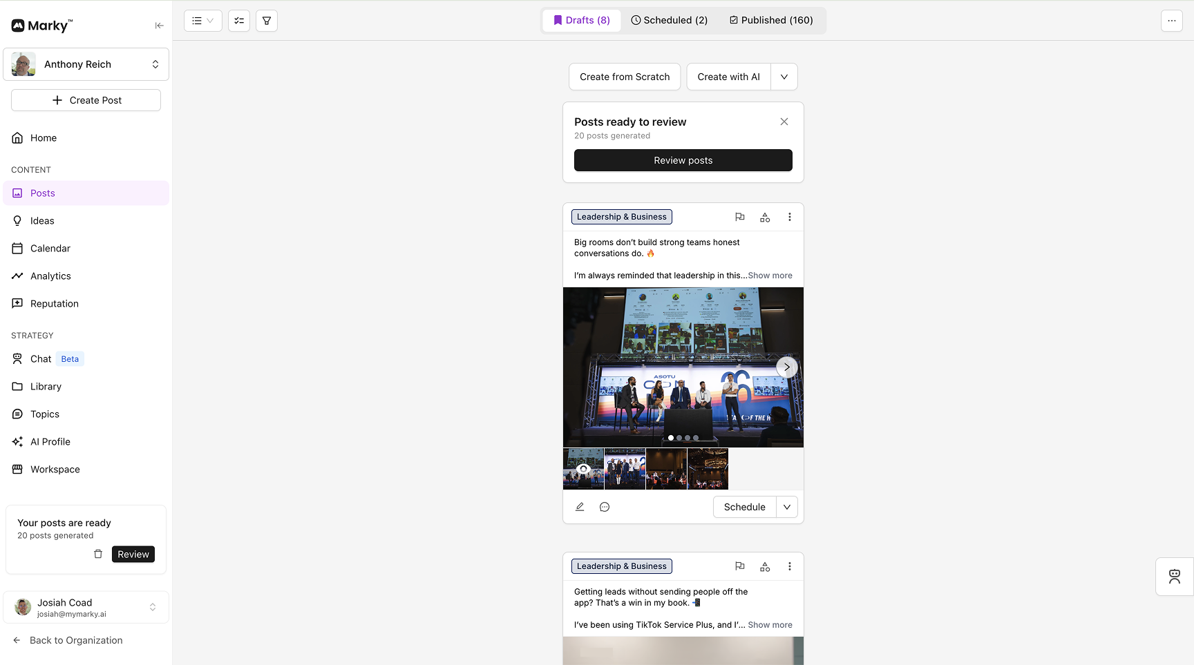Viewport: 1194px width, 665px height.
Task: Open Posts in the sidebar
Action: 86,193
